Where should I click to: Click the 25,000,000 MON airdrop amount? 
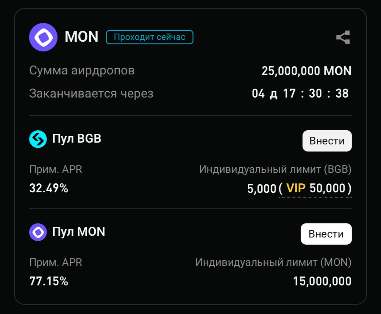(307, 71)
